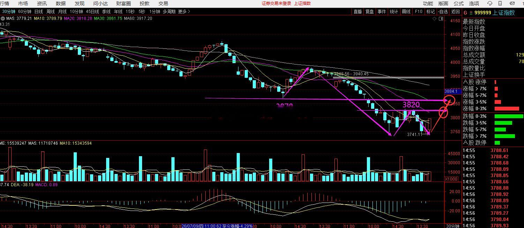Click the mobile phone icon

(501, 3)
